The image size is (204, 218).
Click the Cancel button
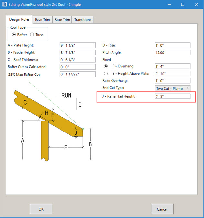click(x=162, y=209)
